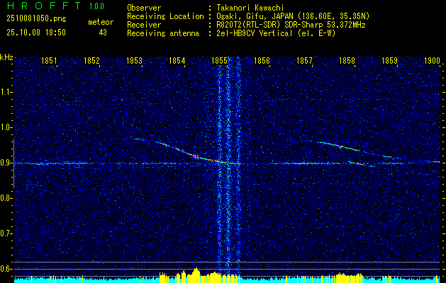Click the version number 1.0.0
446x283 pixels.
tap(96, 6)
